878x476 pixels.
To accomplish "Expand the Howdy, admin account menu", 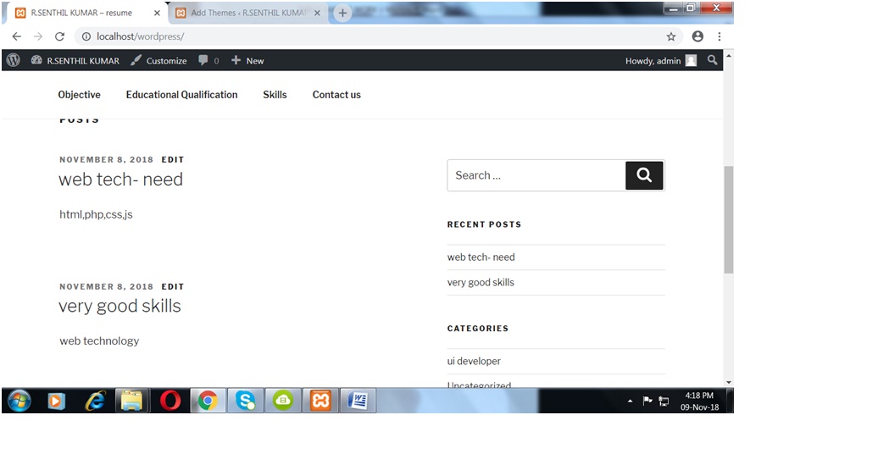I will click(x=659, y=61).
